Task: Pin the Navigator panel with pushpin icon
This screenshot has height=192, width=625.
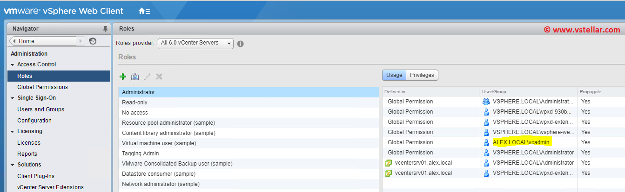Action: point(105,29)
